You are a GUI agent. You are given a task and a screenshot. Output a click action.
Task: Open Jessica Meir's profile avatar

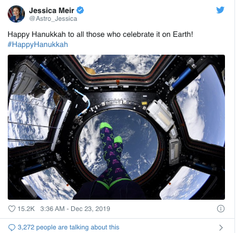pos(16,14)
